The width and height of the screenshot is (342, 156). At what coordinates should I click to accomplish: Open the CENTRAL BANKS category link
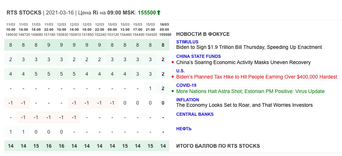[x=195, y=114]
